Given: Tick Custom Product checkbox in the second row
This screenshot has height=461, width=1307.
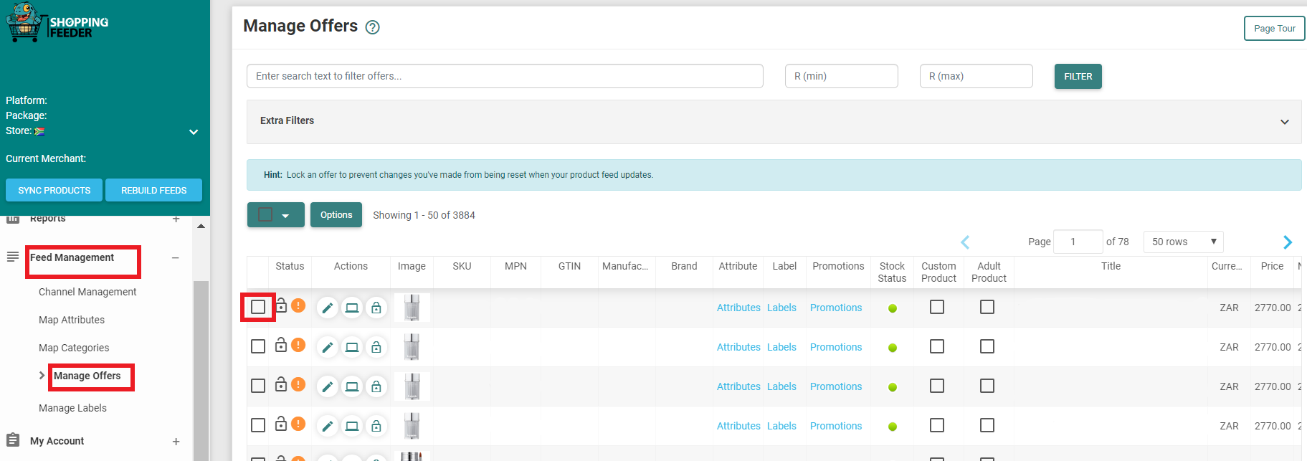Looking at the screenshot, I should [937, 346].
